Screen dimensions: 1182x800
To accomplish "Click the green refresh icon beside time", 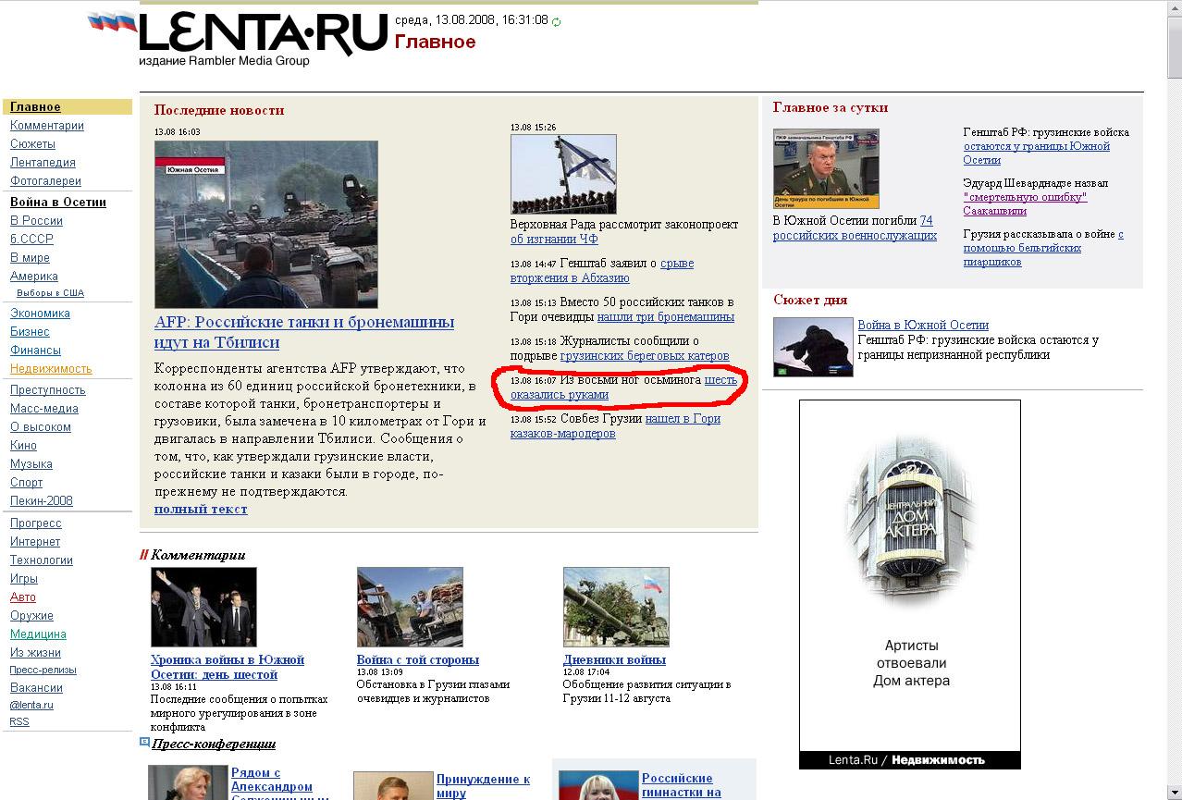I will 556,21.
